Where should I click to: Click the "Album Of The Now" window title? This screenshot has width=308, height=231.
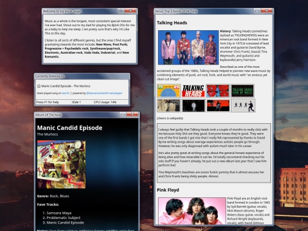(48, 115)
